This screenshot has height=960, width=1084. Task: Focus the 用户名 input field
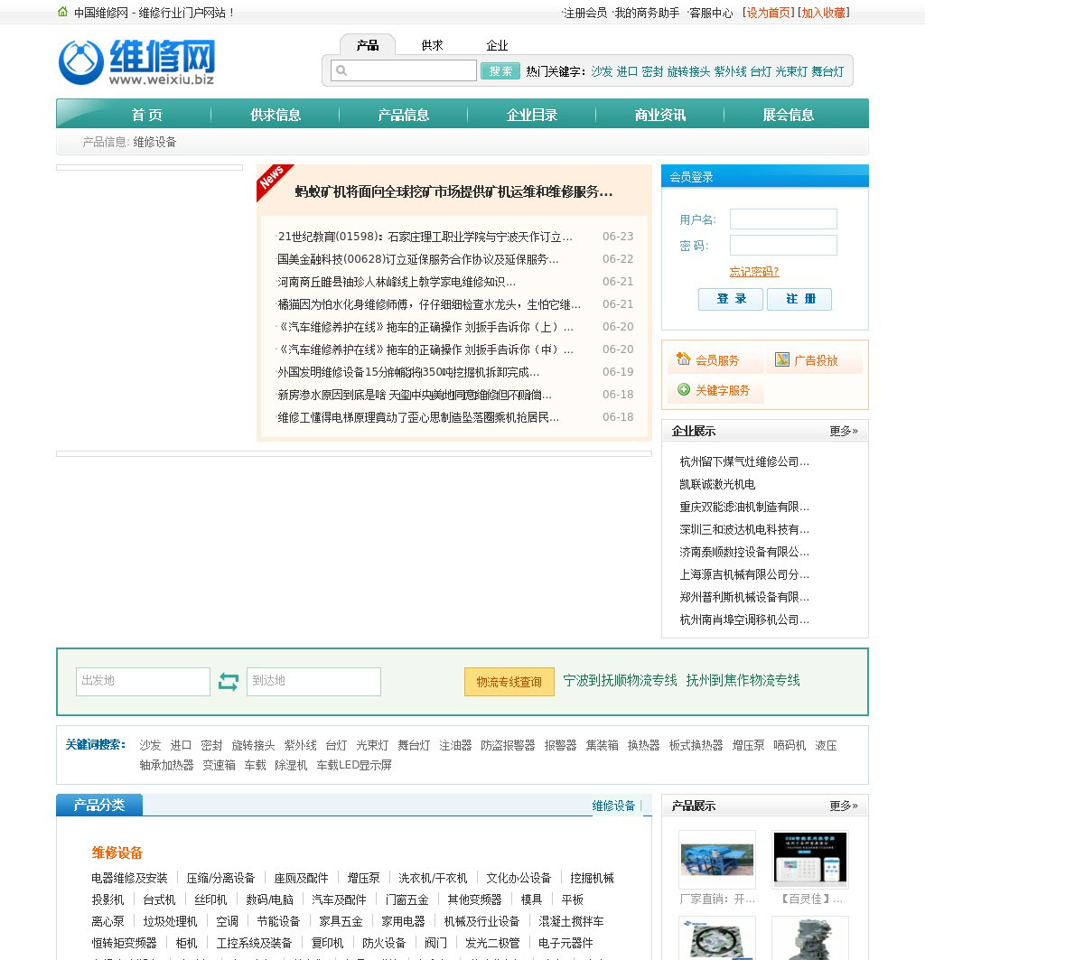[x=783, y=219]
